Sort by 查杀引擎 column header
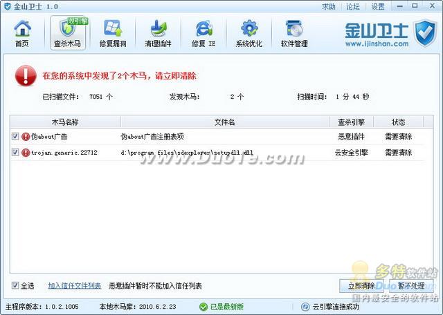This screenshot has width=443, height=315. (x=352, y=122)
